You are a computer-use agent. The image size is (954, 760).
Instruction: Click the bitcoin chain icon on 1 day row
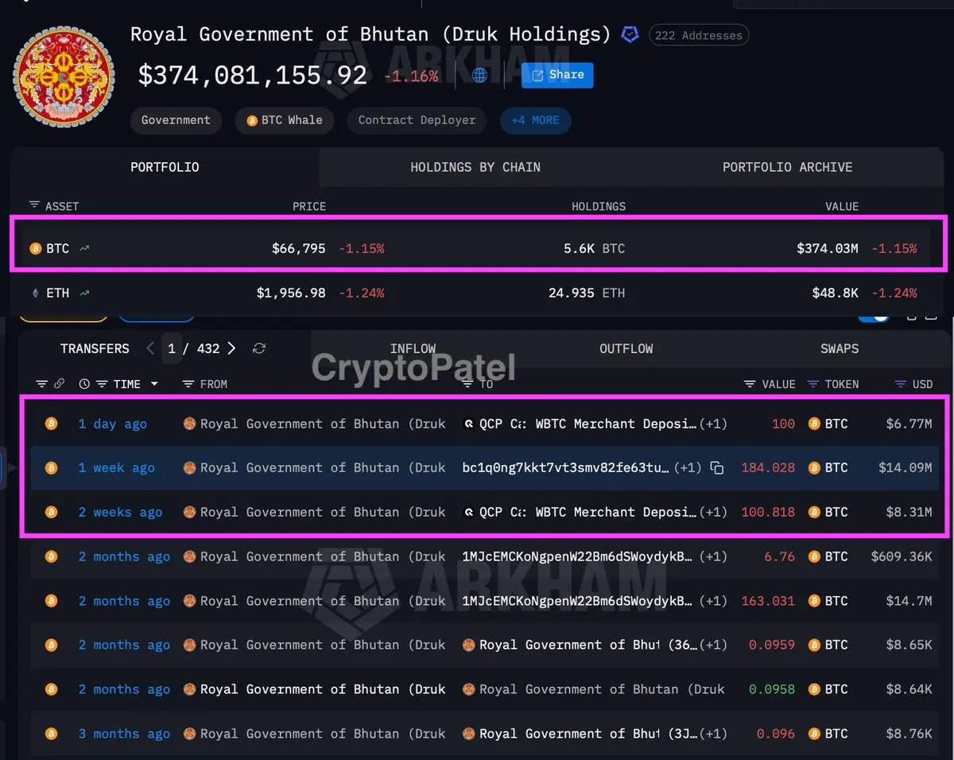pos(51,424)
